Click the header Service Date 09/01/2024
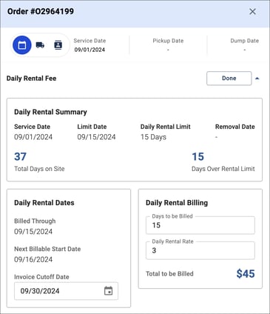The image size is (270, 314). pyautogui.click(x=90, y=45)
